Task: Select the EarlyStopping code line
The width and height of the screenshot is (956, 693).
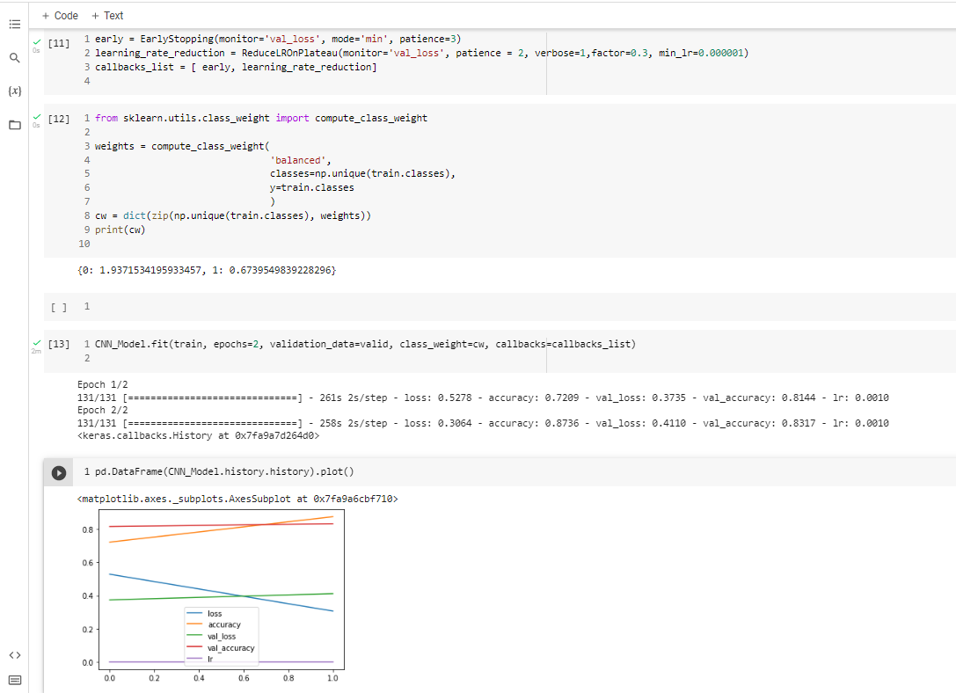Action: (264, 38)
